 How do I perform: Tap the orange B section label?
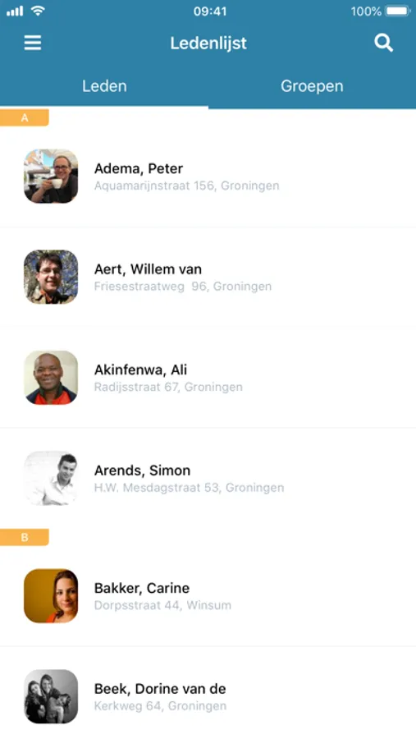coord(25,537)
